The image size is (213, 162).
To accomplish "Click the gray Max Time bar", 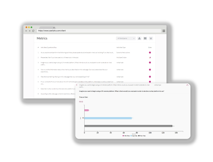I will click(128, 126).
